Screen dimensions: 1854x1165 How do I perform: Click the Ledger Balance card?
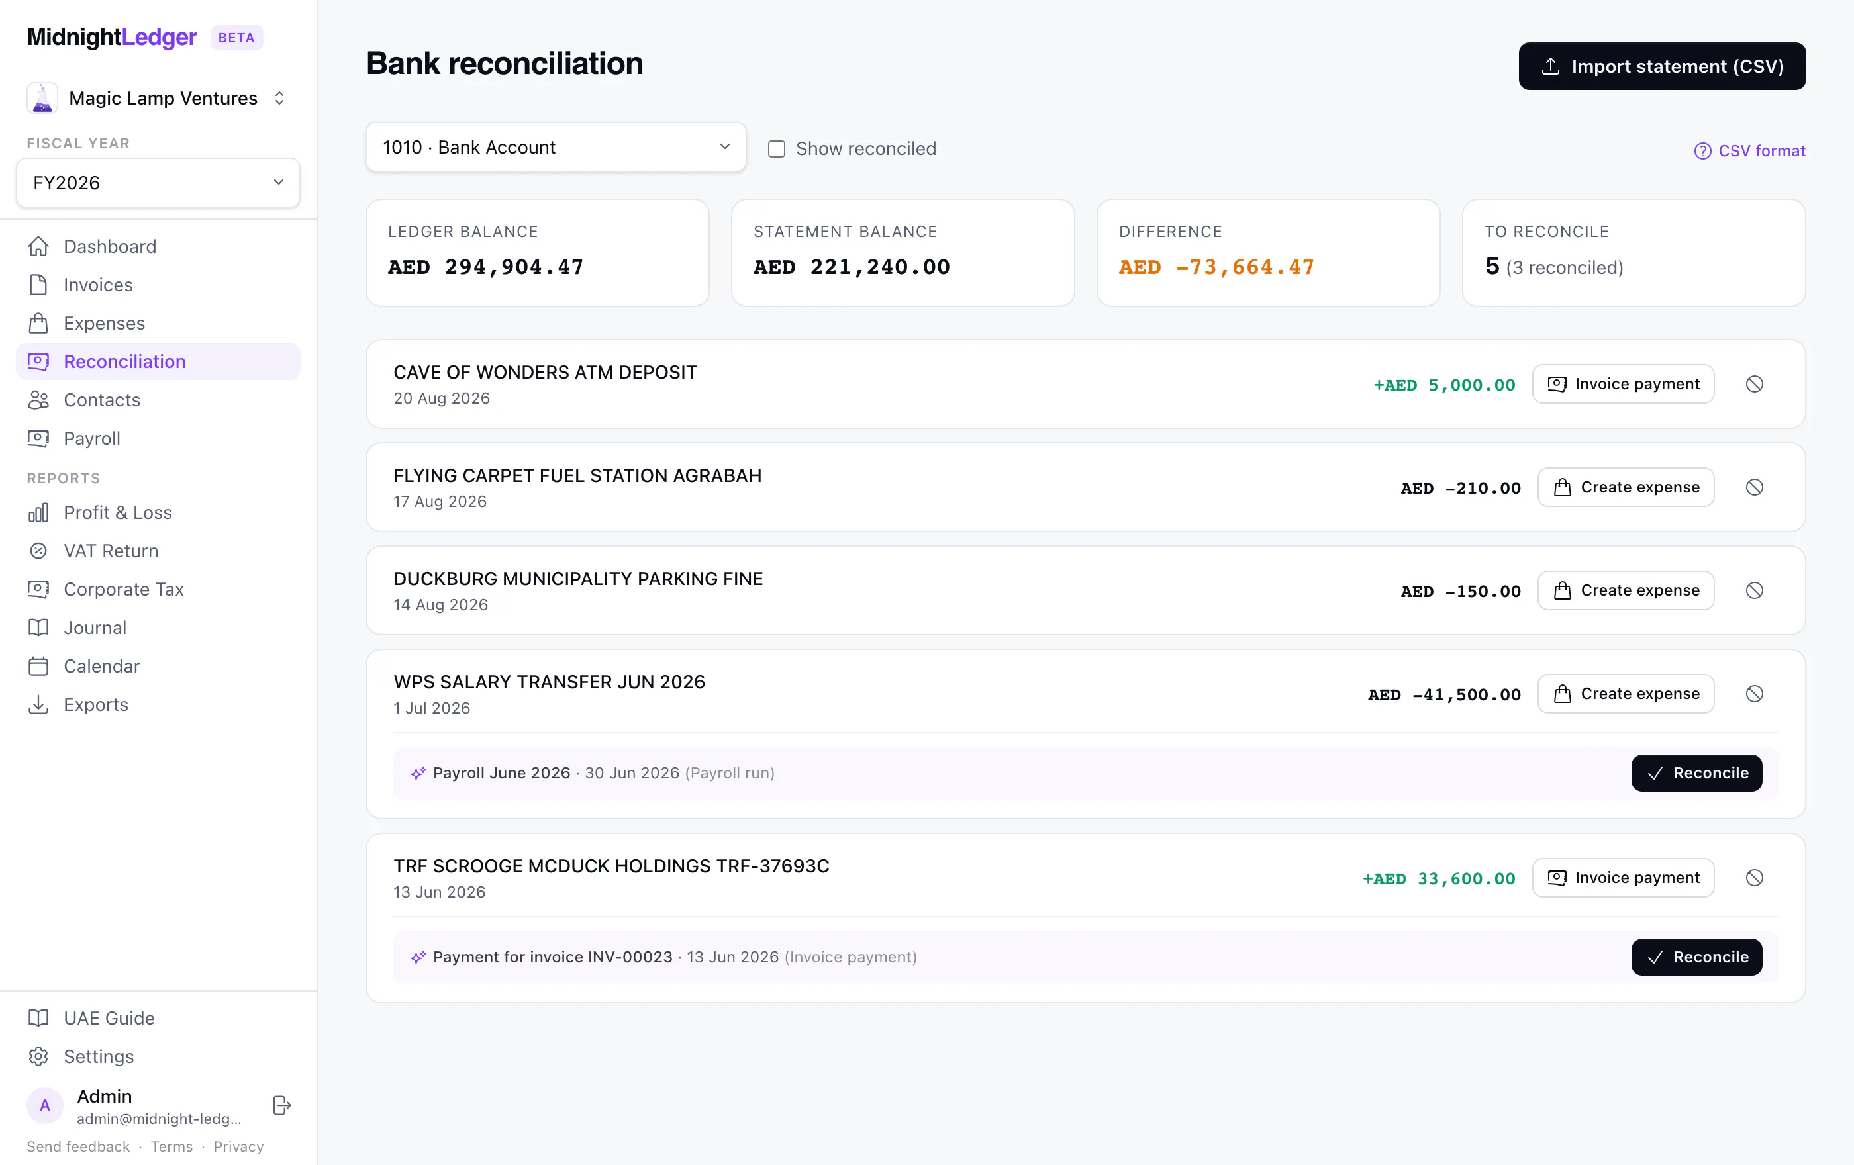538,252
